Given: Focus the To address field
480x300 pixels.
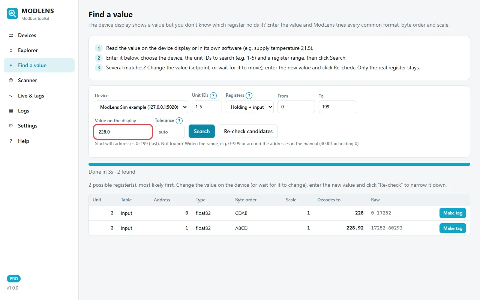Looking at the screenshot, I should click(337, 107).
